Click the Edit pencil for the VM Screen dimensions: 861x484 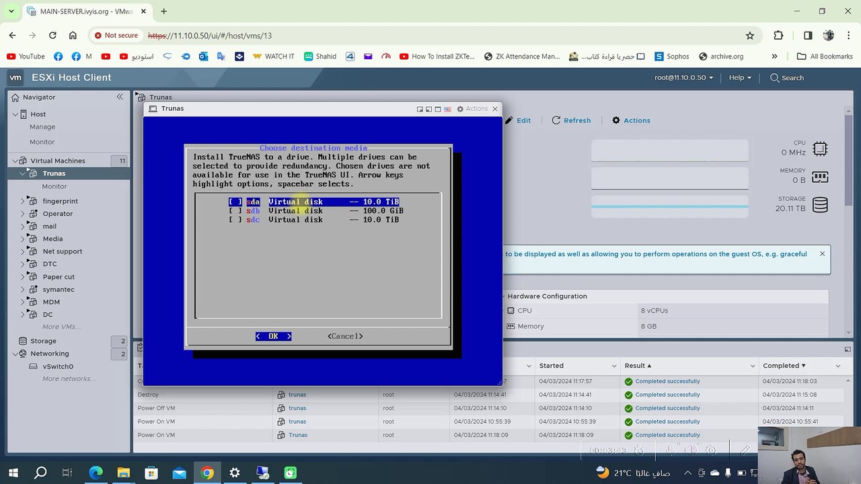click(509, 120)
